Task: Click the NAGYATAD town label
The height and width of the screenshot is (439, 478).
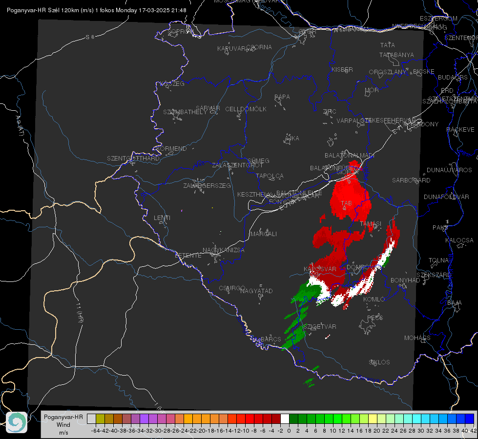Action: pyautogui.click(x=256, y=291)
